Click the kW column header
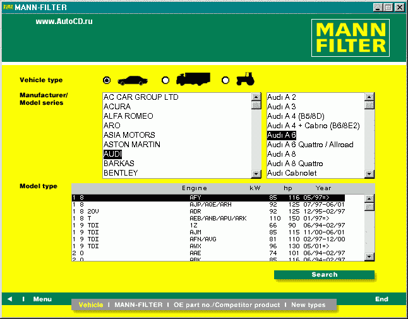408x319 pixels. tap(255, 188)
